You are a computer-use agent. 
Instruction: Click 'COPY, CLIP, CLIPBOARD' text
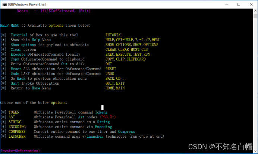click(x=126, y=59)
